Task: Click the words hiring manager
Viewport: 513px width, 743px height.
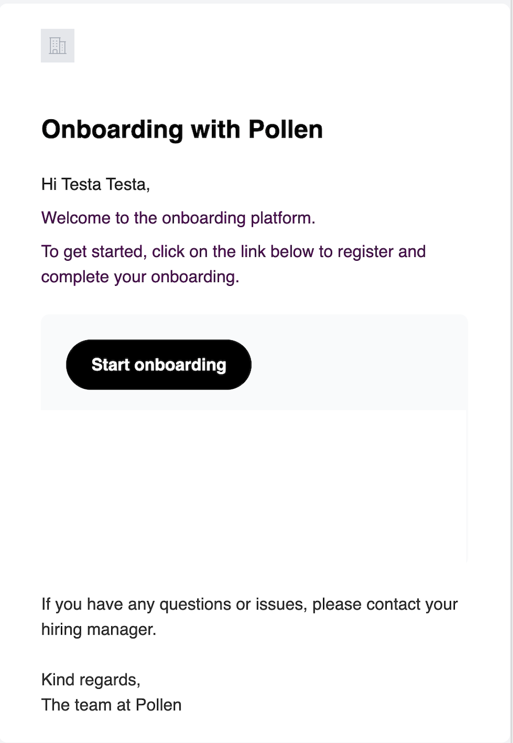Action: coord(98,629)
